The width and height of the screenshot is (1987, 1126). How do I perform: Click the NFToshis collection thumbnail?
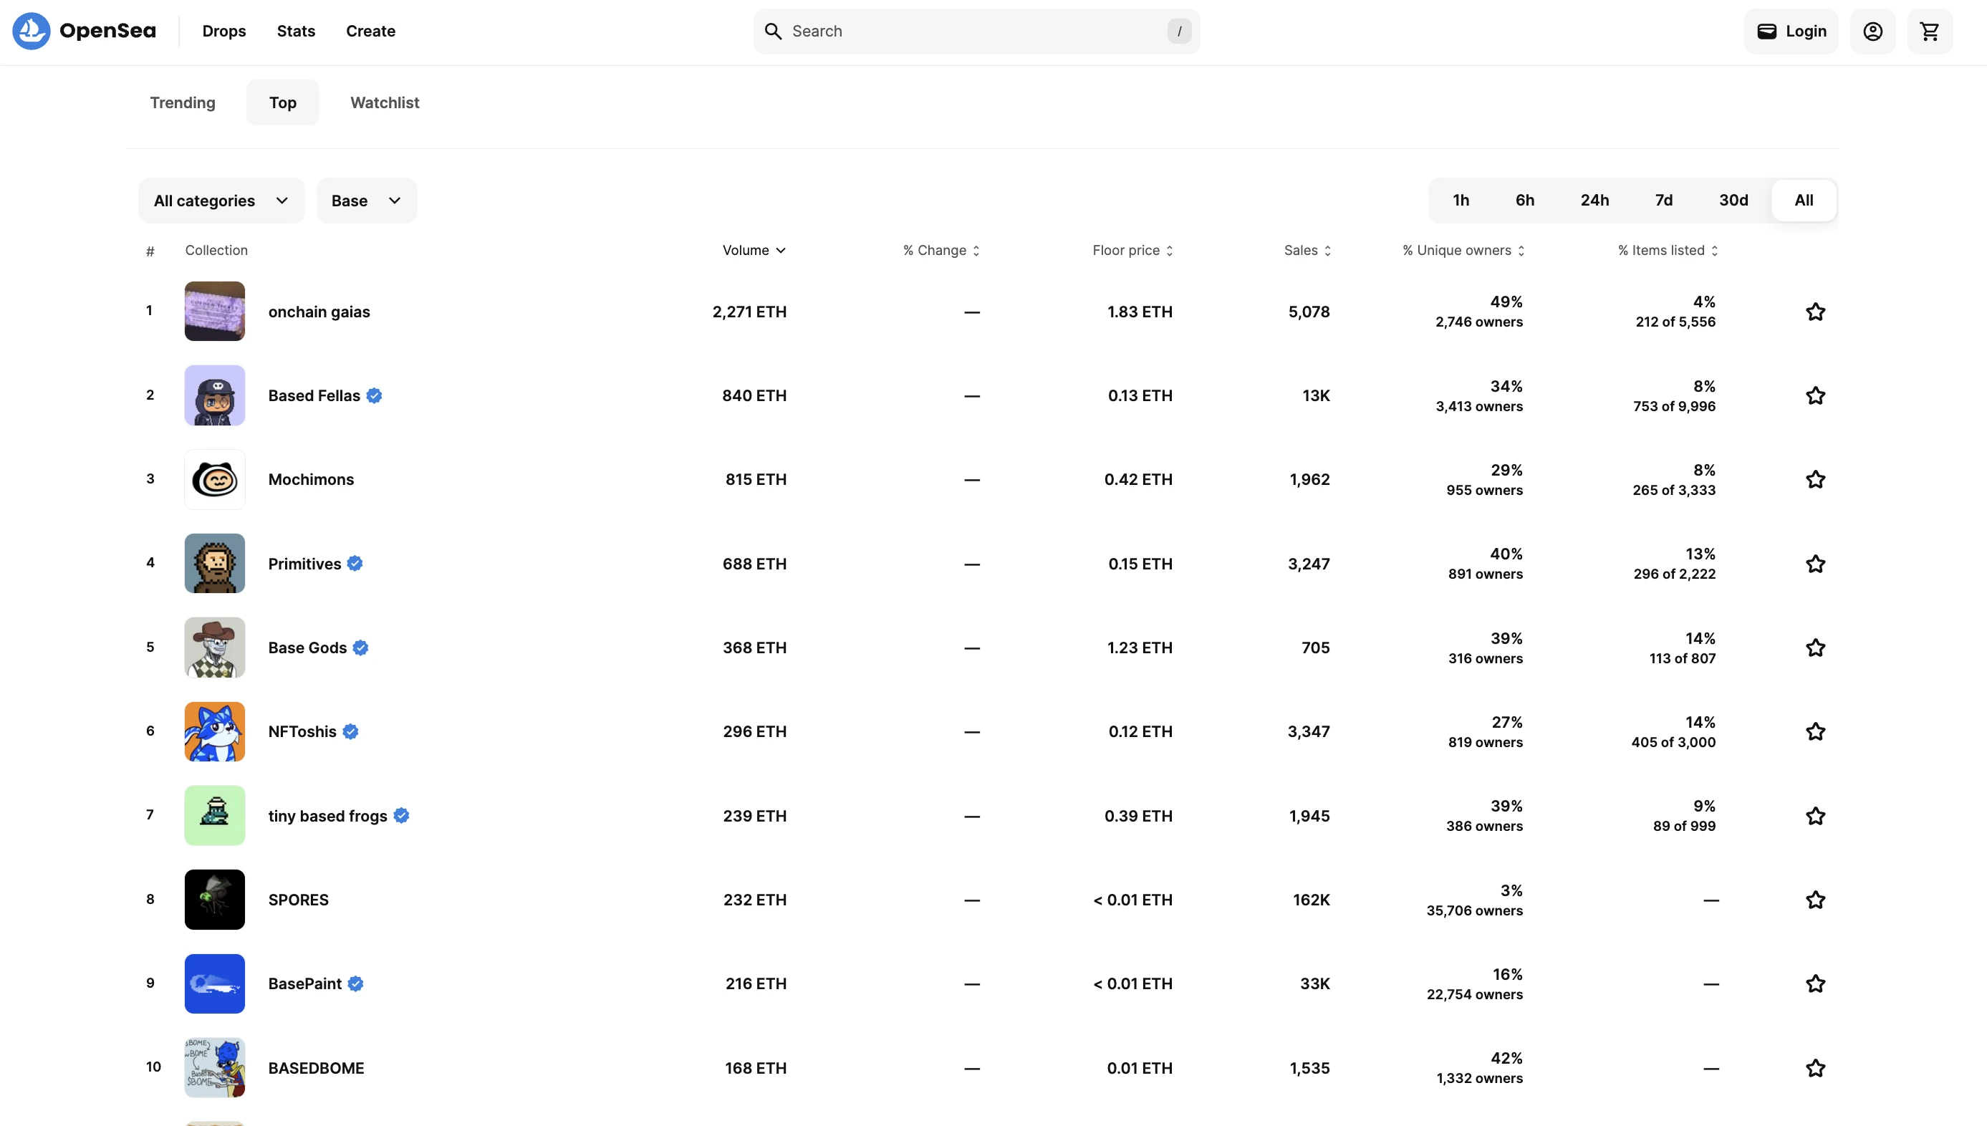click(214, 731)
